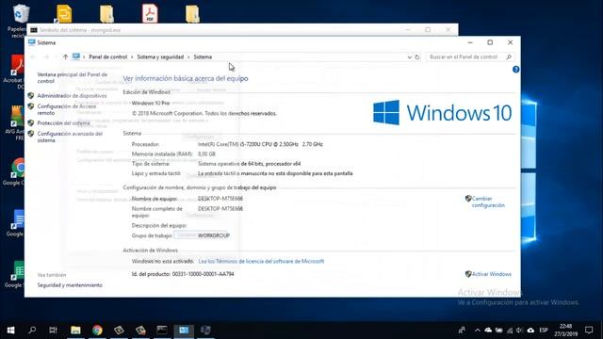Open Task View on the taskbar
Viewport: 603px width, 339px height.
point(54,330)
